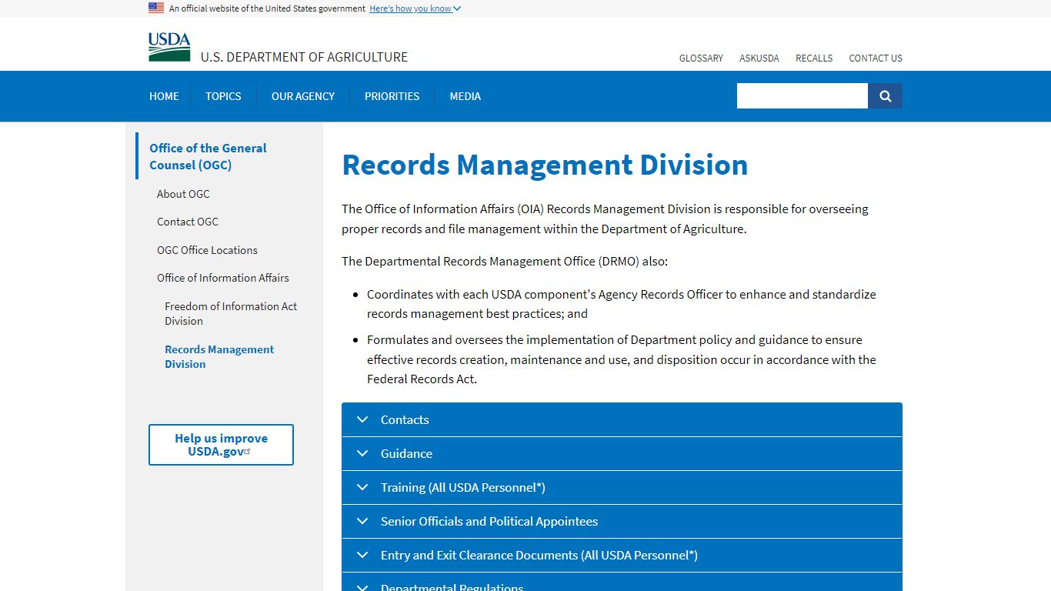The image size is (1051, 591).
Task: Expand Entry and Exit Clearance Documents section
Action: click(x=622, y=555)
